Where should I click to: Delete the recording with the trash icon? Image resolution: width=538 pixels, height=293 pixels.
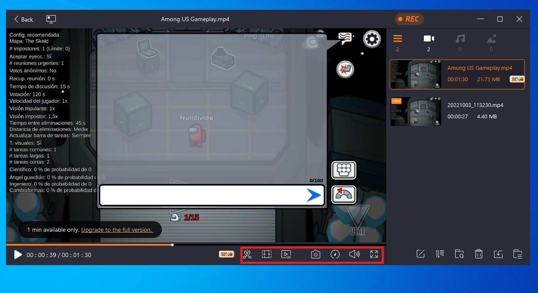coord(479,254)
